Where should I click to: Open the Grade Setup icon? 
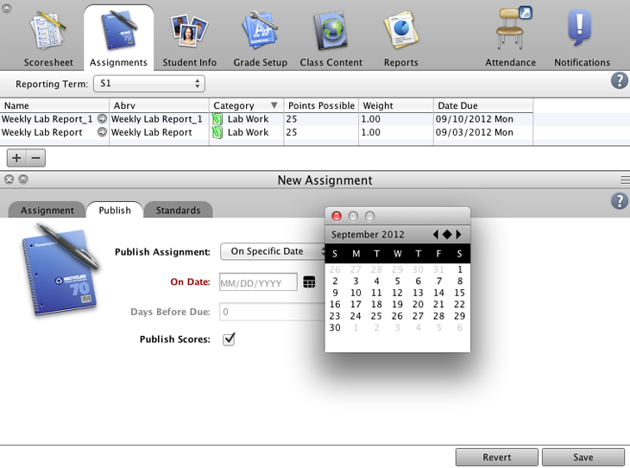click(260, 33)
